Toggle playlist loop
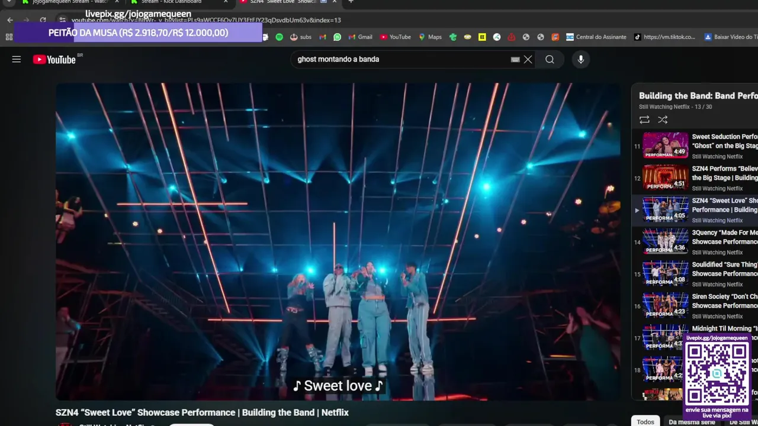The image size is (758, 426). click(x=644, y=120)
